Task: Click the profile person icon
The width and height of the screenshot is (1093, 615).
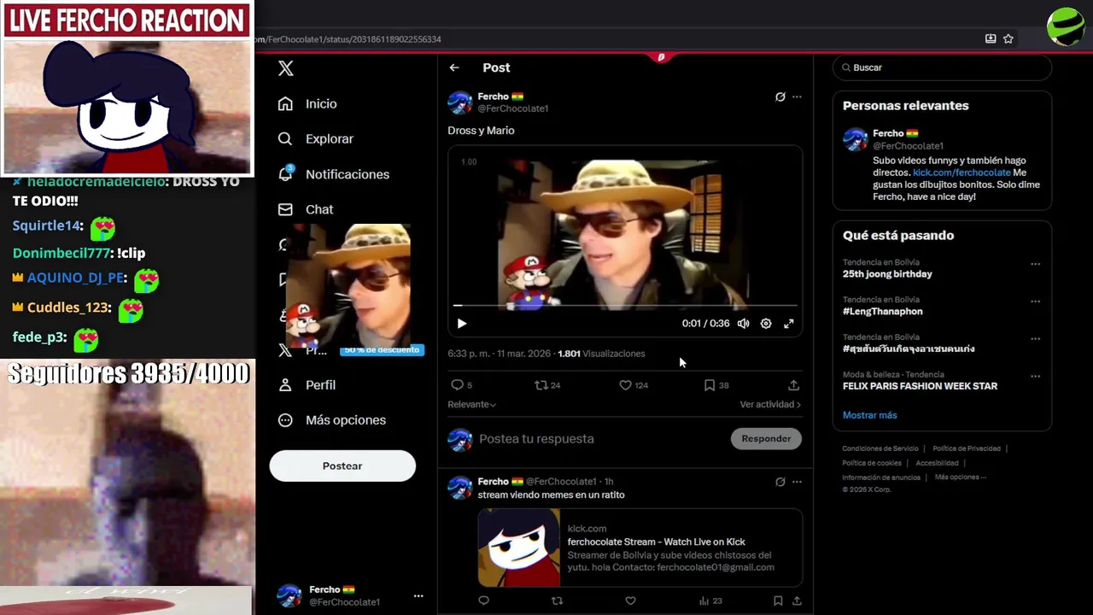Action: (286, 385)
